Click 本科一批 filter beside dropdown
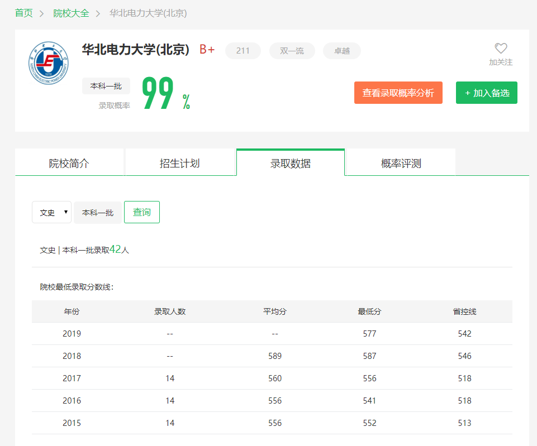Image resolution: width=537 pixels, height=446 pixels. (x=98, y=213)
